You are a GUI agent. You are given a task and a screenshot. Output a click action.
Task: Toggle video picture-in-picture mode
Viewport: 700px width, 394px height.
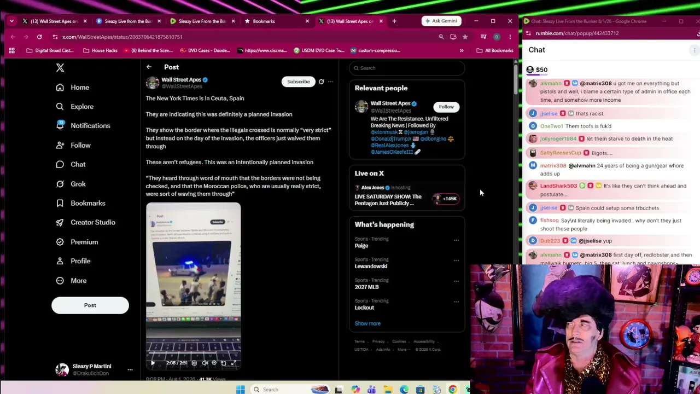point(224,363)
